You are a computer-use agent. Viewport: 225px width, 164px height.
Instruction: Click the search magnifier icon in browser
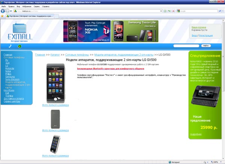tap(220, 11)
